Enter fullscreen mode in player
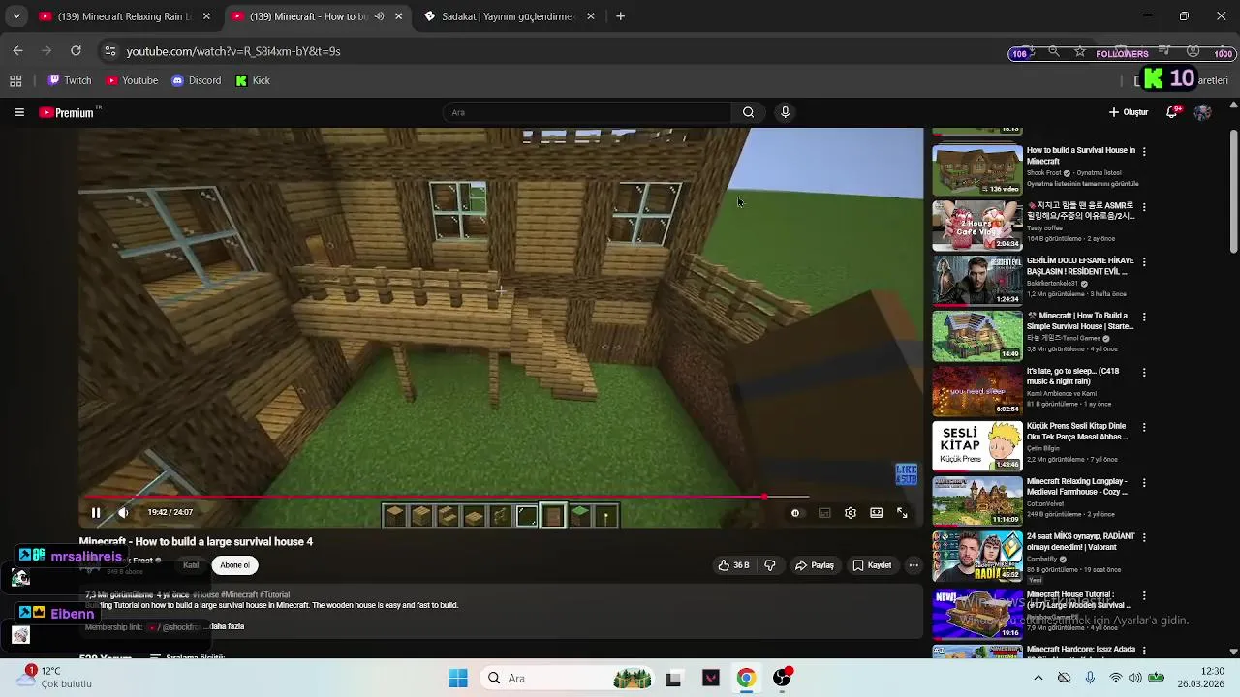This screenshot has width=1240, height=697. 902,513
